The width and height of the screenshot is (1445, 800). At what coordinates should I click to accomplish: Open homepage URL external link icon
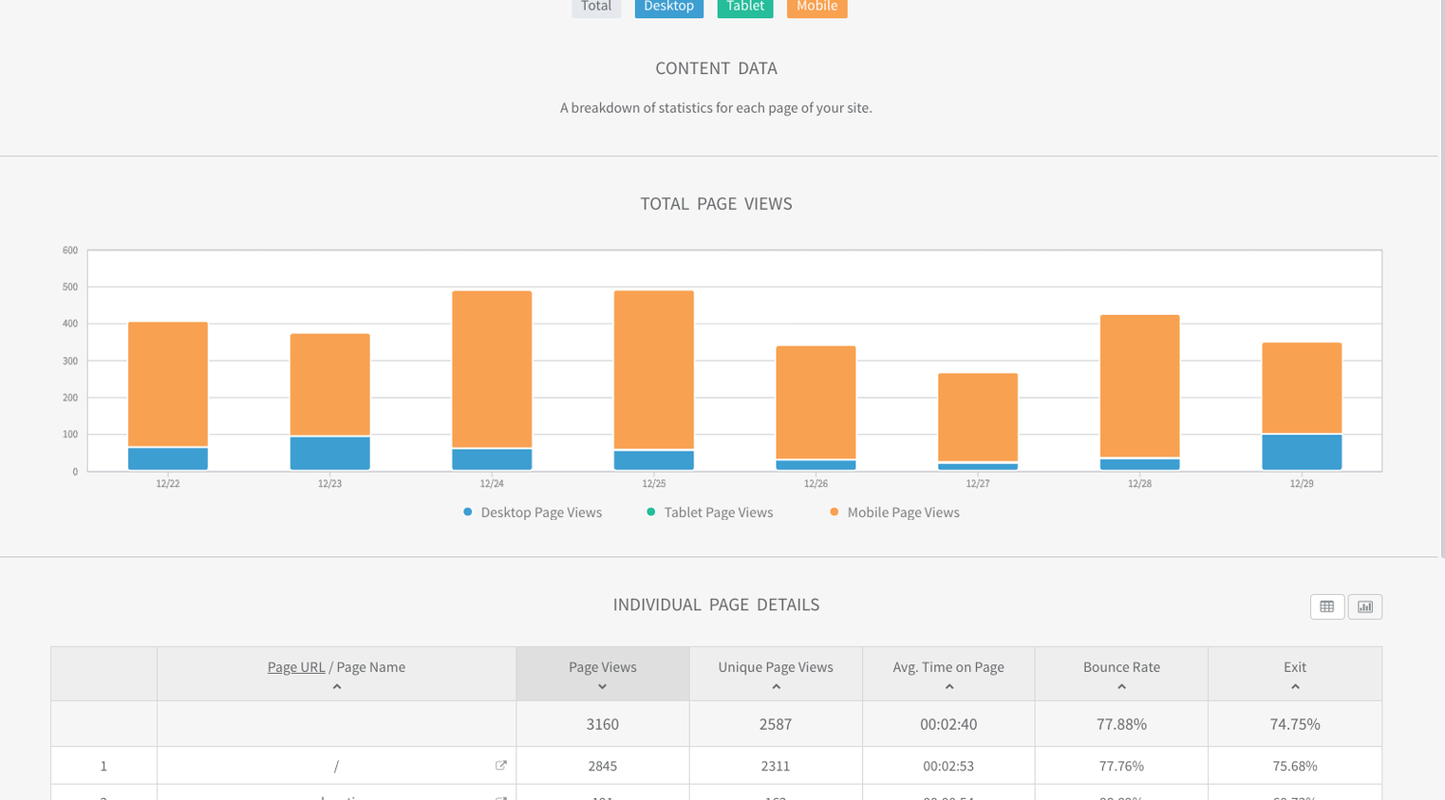click(501, 765)
